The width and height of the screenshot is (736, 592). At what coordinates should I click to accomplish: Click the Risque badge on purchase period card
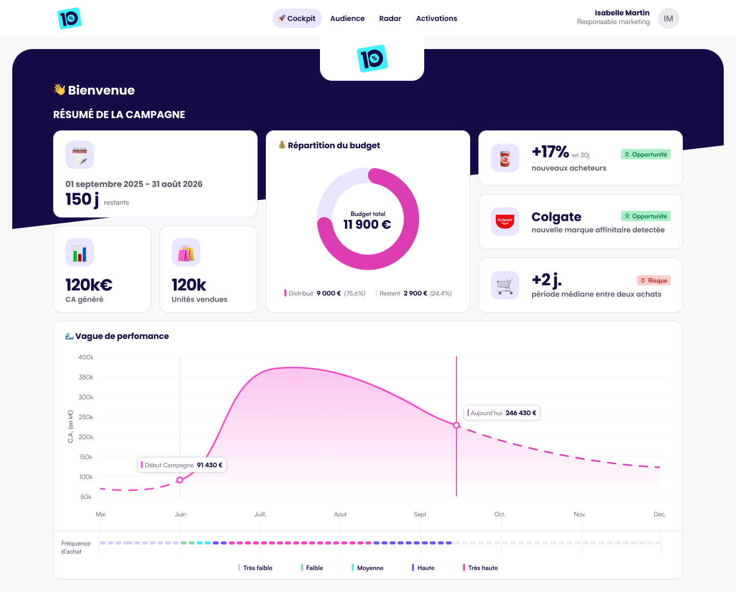(653, 280)
